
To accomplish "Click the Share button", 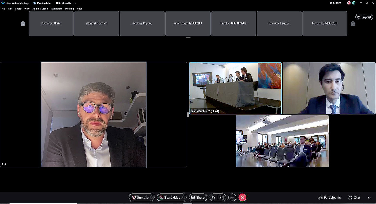I will click(198, 197).
